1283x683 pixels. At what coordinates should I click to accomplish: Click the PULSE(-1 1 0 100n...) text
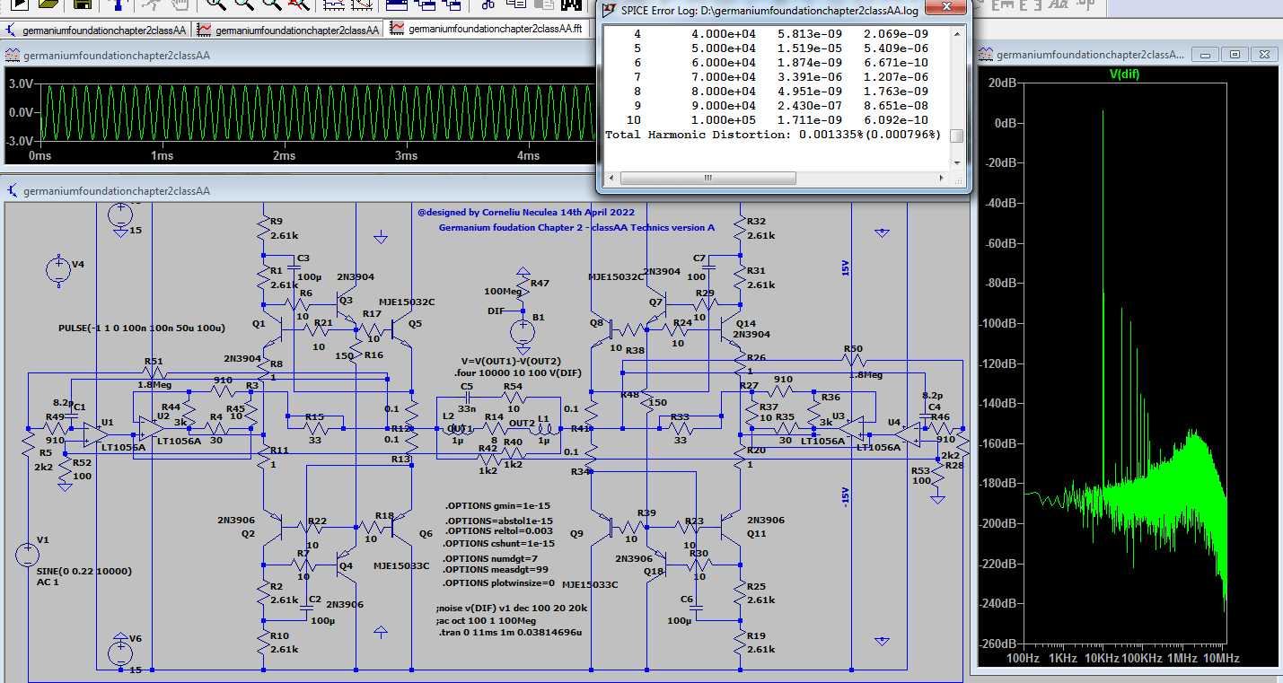[141, 328]
